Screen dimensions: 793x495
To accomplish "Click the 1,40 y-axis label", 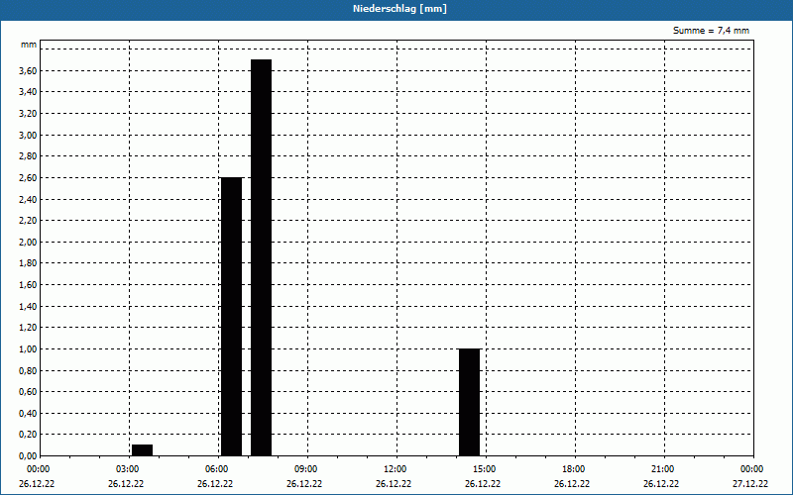I will (x=28, y=306).
